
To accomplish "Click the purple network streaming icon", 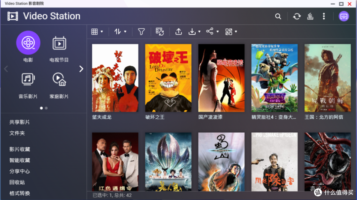I will pos(343,17).
